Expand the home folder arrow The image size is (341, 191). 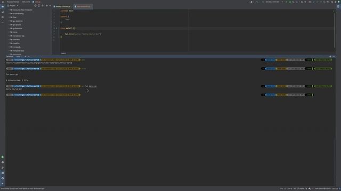click(9, 32)
